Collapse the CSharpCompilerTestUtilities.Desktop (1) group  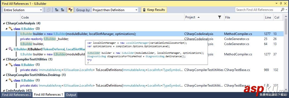4,75
